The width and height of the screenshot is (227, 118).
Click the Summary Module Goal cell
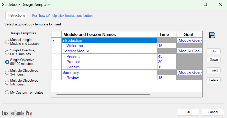point(189,72)
